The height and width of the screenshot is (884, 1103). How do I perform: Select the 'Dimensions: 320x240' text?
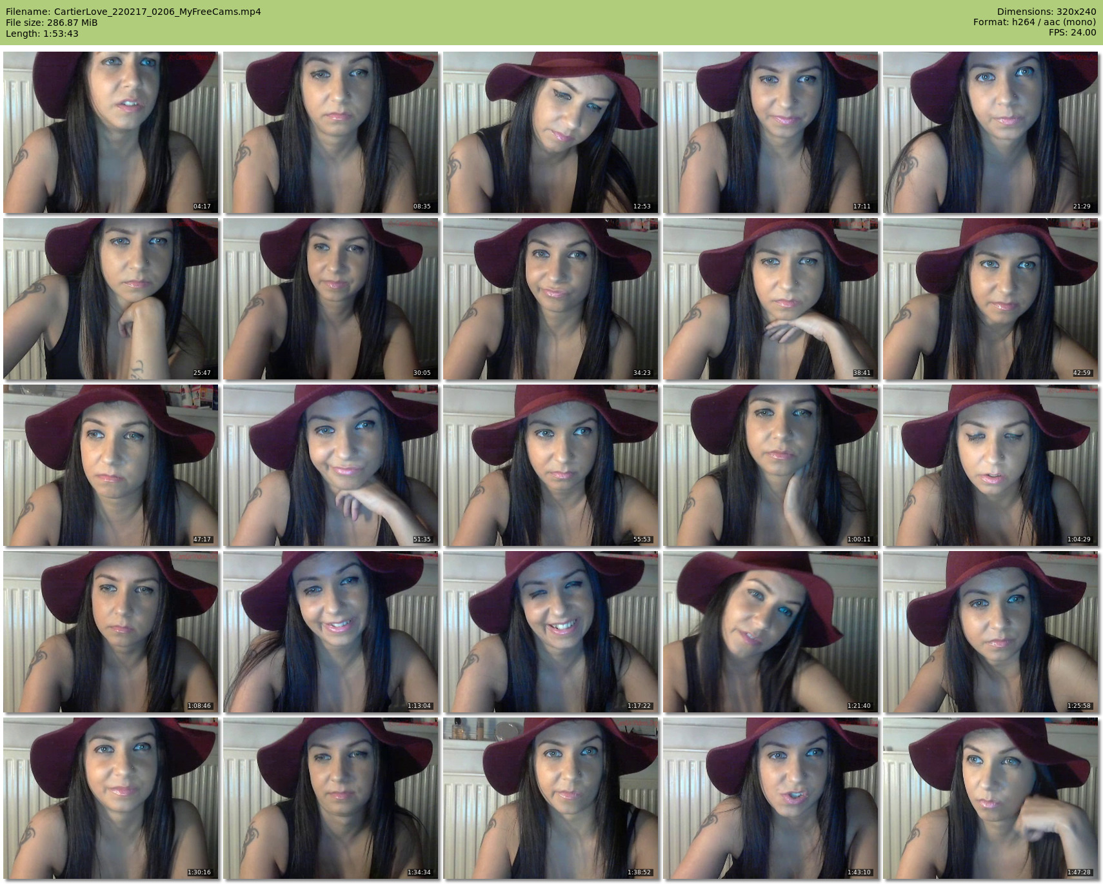1046,12
